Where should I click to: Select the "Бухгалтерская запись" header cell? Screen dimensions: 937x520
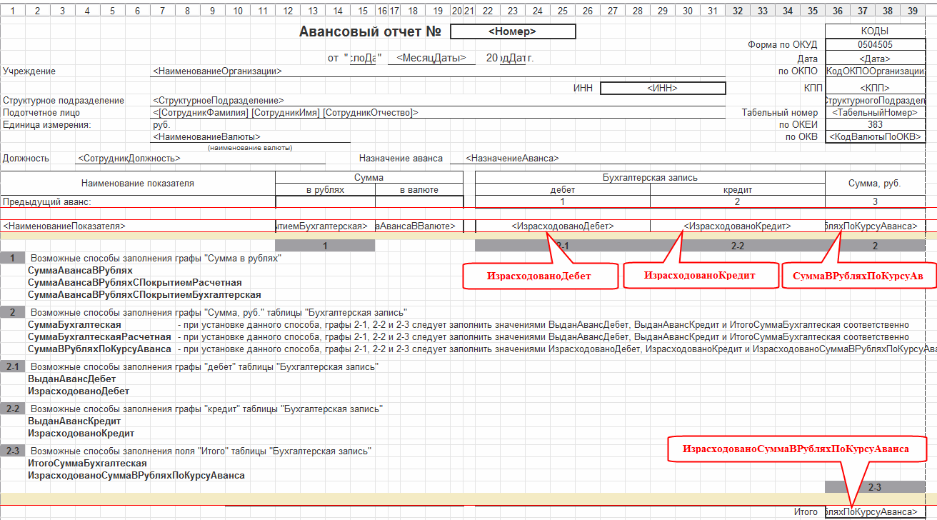[x=651, y=178]
